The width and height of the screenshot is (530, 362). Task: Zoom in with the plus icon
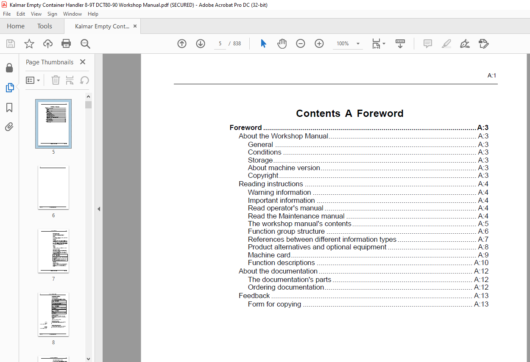(319, 44)
